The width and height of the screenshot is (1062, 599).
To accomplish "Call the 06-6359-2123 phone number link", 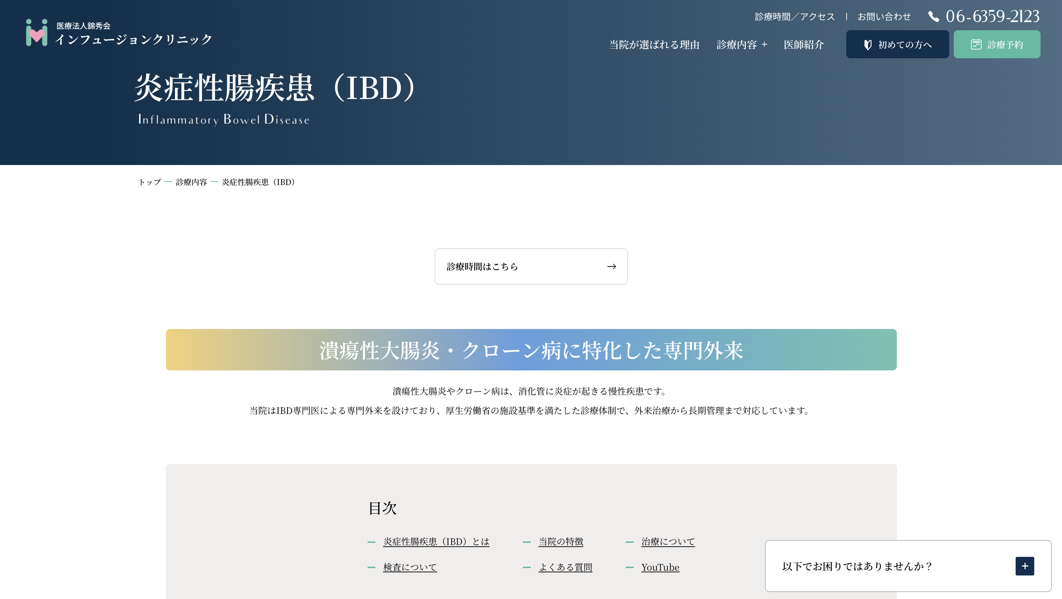I will click(x=992, y=17).
